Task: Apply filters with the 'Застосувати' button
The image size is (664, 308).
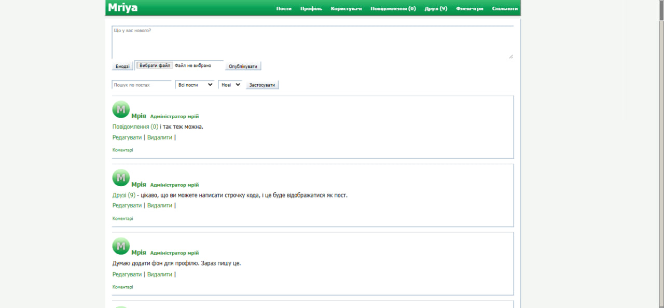Action: click(262, 85)
